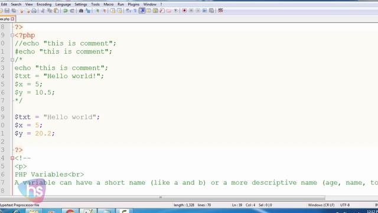This screenshot has height=213, width=378.
Task: Click the code line $y = 20.2;
Action: click(35, 134)
